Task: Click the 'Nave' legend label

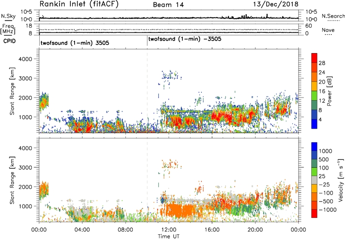Action: 328,30
